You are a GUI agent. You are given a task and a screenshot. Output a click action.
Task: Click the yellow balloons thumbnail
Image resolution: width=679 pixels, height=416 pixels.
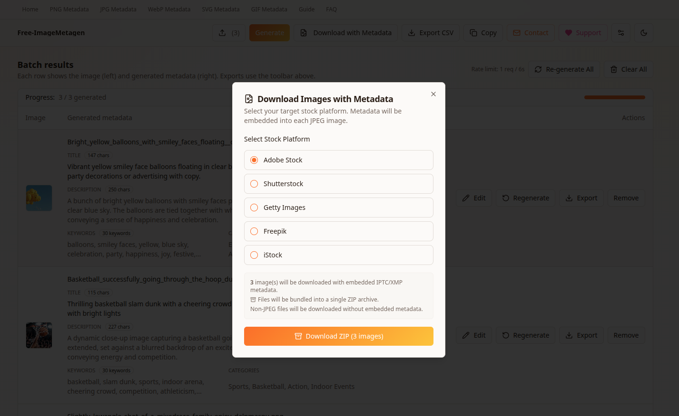tap(39, 198)
